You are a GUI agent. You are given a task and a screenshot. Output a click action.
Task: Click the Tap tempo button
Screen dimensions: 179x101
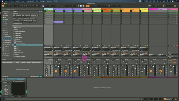point(17,6)
